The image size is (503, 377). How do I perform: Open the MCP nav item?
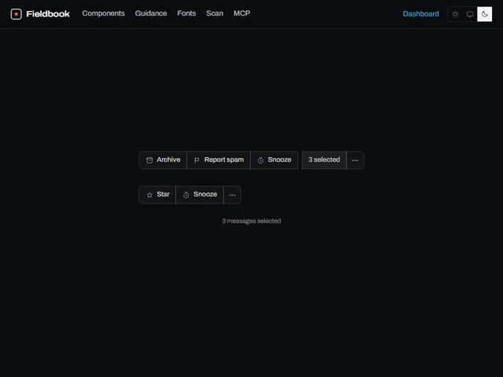pyautogui.click(x=242, y=13)
